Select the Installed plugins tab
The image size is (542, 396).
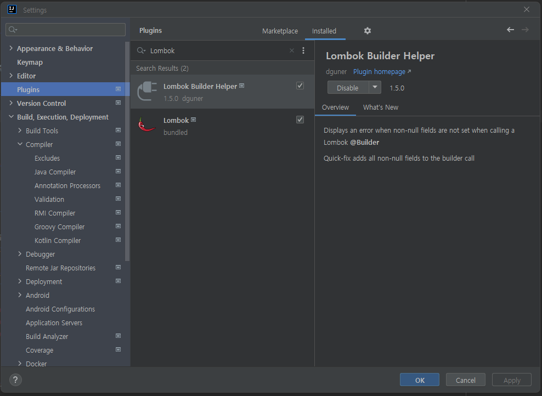click(324, 31)
